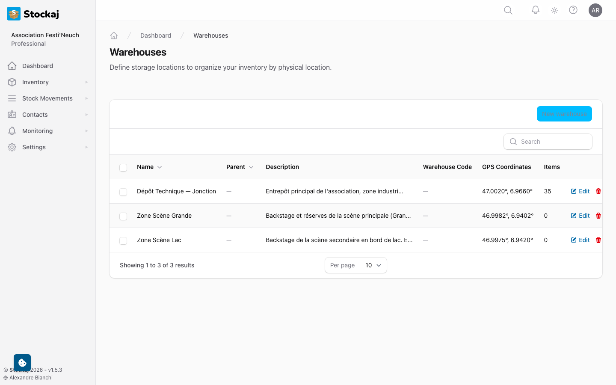This screenshot has height=385, width=616.
Task: Click the items count 35
Action: tap(548, 191)
